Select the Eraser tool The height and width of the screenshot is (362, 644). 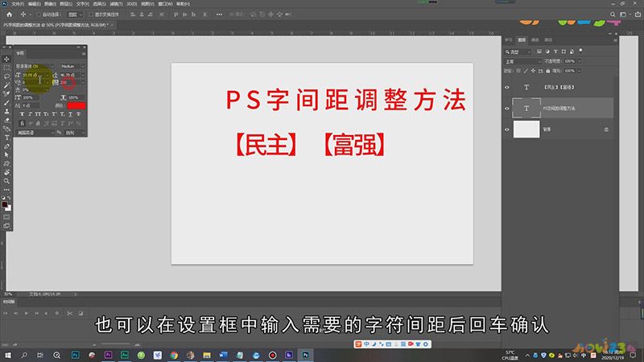point(6,120)
